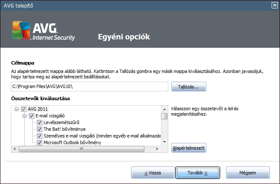
Task: Continue with the Tovább button
Action: (x=198, y=173)
